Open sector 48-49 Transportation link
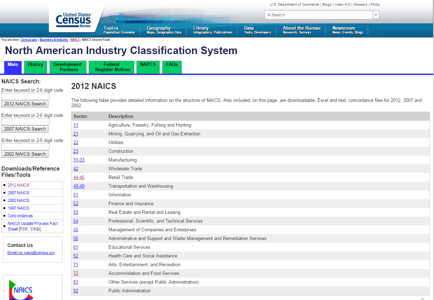Viewport: 434px width, 300px height. point(79,186)
